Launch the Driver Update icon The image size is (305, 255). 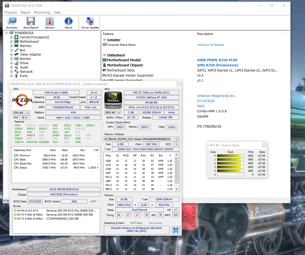tap(90, 21)
